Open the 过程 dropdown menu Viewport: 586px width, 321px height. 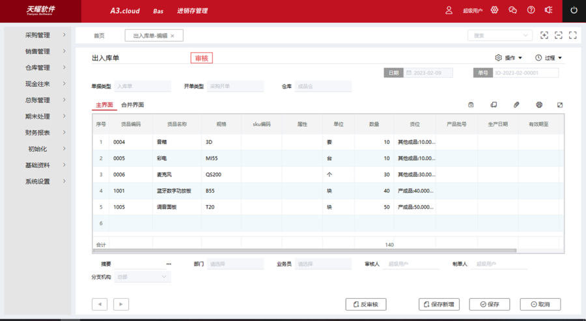(549, 58)
